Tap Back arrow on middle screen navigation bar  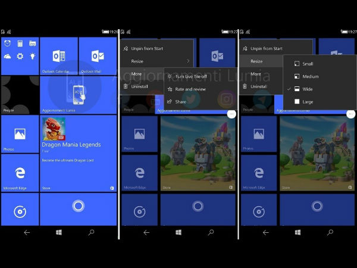[146, 232]
